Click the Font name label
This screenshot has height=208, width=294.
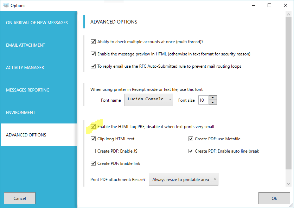[111, 100]
